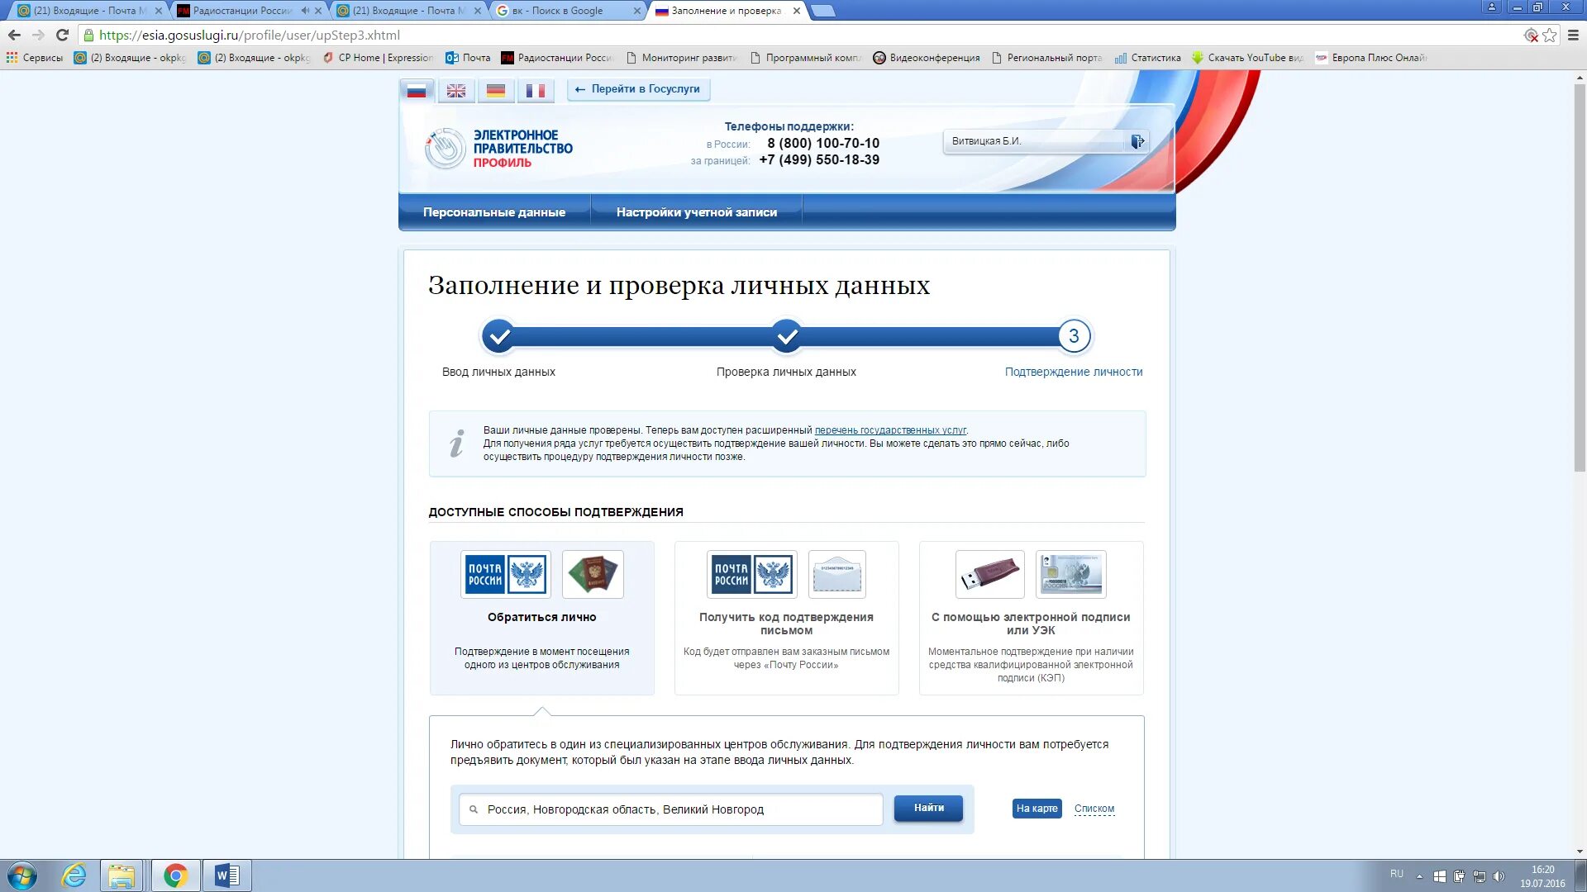Open Региональный портал bookmark

pos(1047,58)
